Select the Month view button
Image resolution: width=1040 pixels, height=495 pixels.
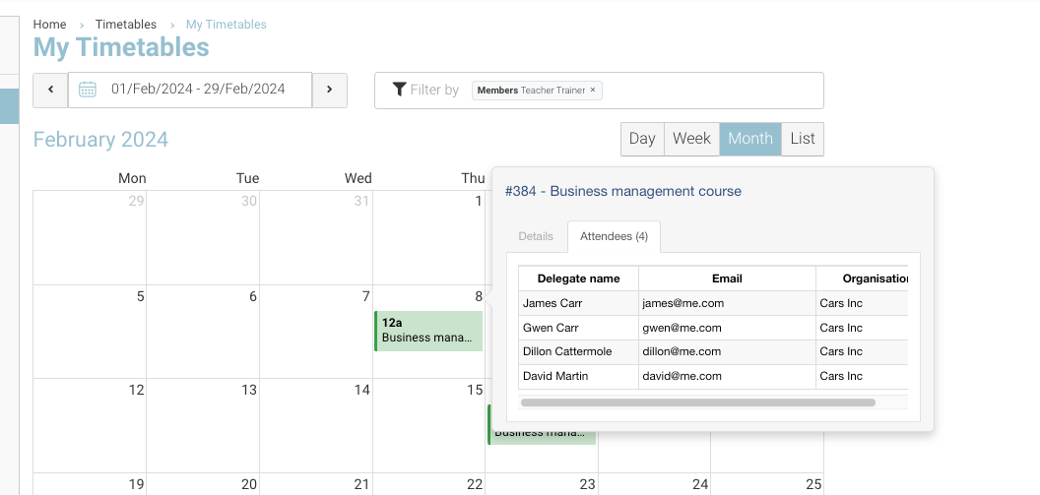[x=750, y=139]
